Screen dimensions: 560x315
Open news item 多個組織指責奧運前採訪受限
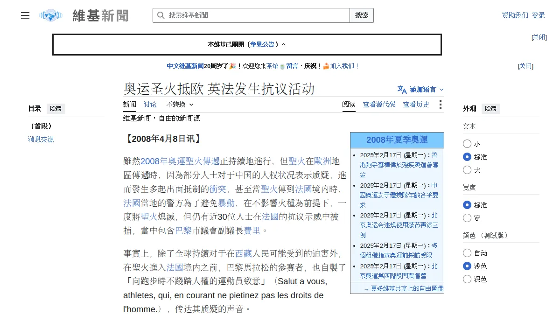click(399, 250)
